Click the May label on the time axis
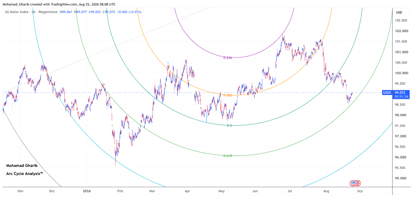This screenshot has height=197, width=414. click(x=221, y=190)
